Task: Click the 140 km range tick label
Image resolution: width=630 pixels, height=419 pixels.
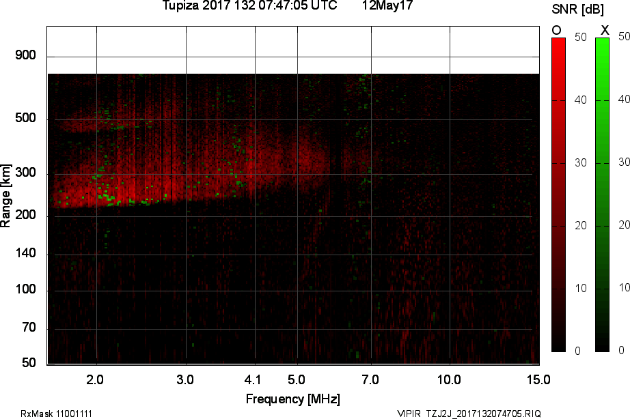Action: pos(25,253)
